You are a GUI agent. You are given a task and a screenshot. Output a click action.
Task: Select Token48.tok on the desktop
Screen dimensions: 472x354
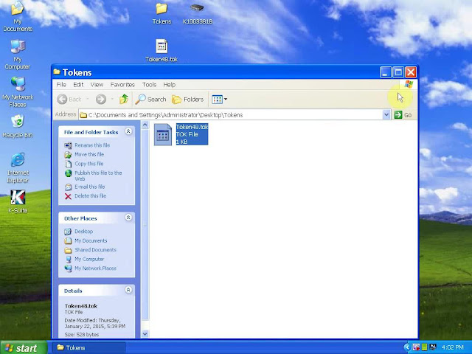pos(162,51)
